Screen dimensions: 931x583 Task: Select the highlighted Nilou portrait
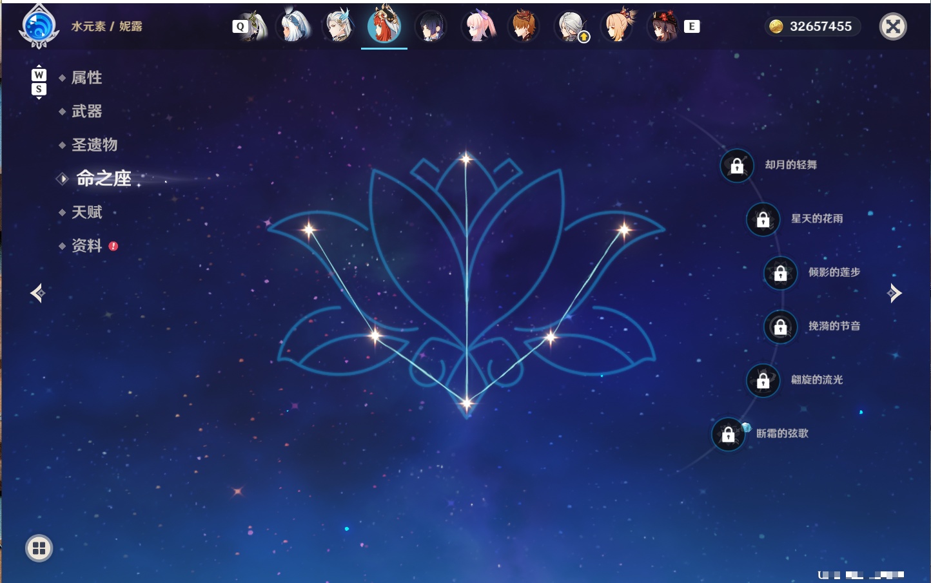click(x=384, y=26)
